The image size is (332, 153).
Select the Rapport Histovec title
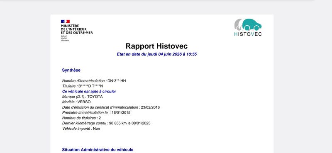click(x=156, y=46)
